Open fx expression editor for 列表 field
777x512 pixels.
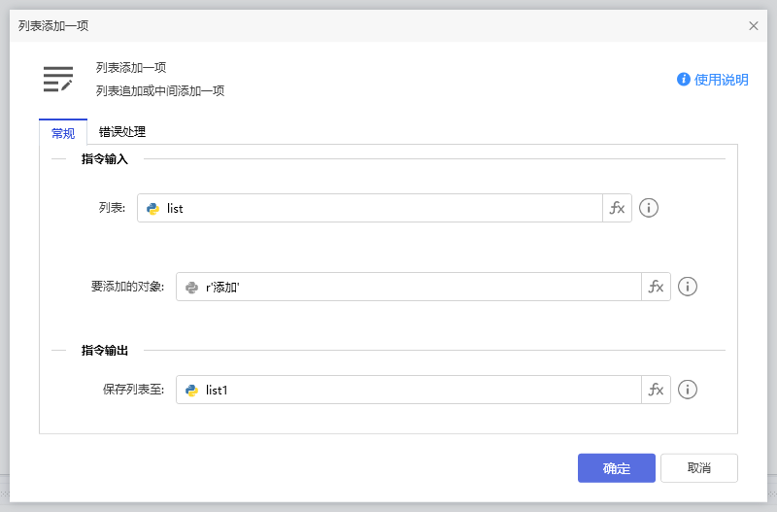(617, 208)
